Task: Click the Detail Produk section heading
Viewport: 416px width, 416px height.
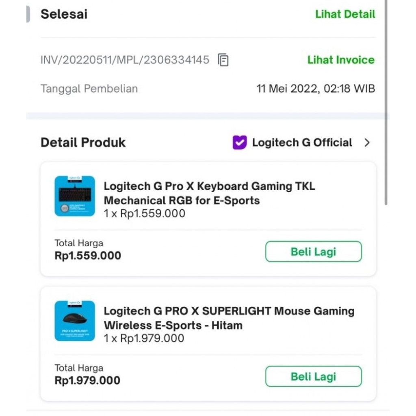Action: [x=83, y=143]
